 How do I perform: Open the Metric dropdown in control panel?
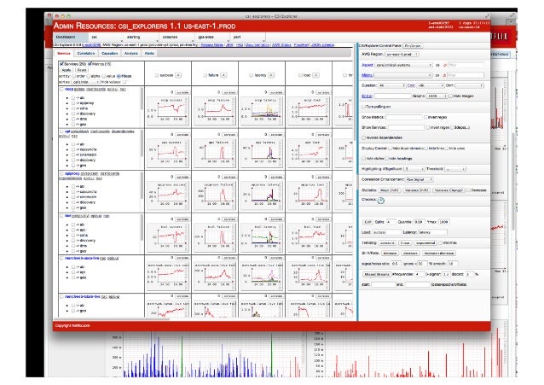(x=403, y=75)
